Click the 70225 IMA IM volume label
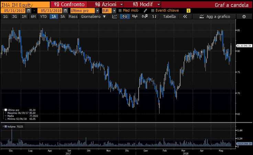Screen dimensions: 253x155 click(x=244, y=144)
